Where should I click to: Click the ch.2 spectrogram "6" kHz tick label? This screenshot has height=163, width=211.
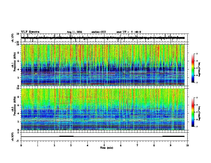18,105
